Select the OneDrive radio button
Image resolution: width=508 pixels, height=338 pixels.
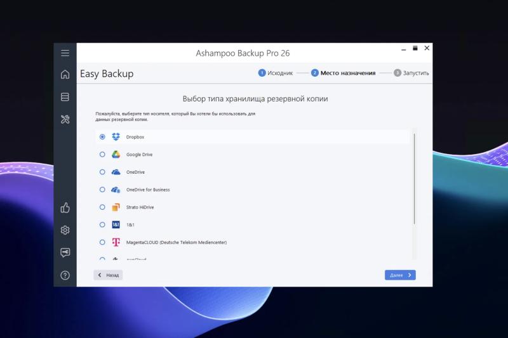[102, 172]
